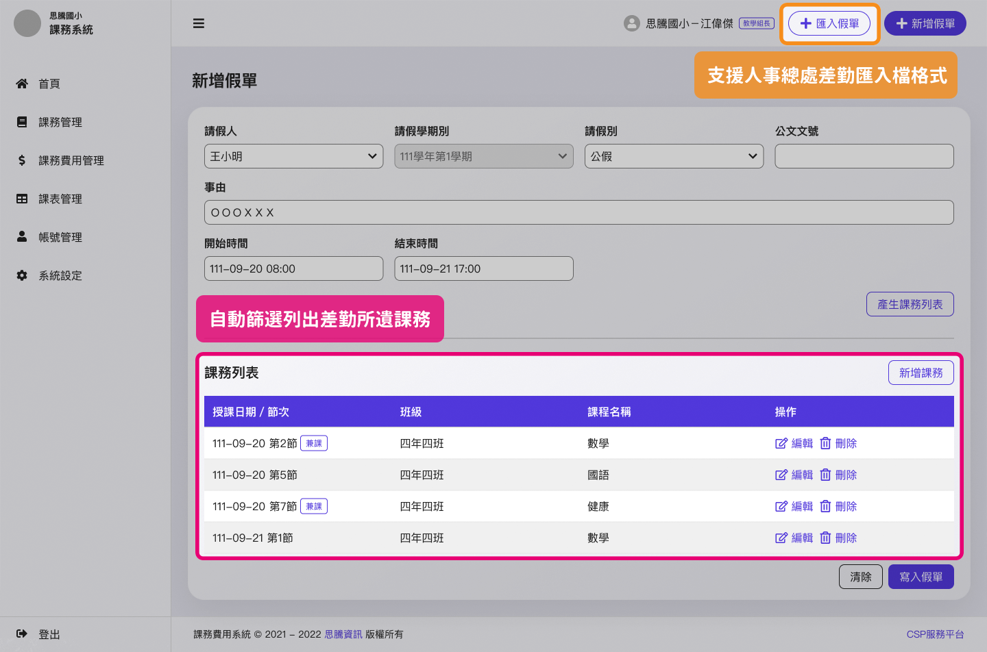This screenshot has width=987, height=652.
Task: Click the trash icon for 國語 row
Action: coord(825,475)
